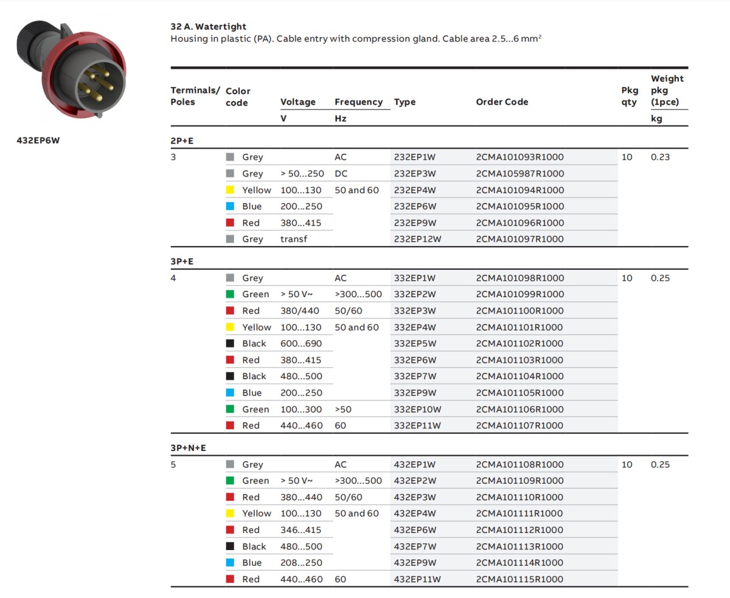Click the "100...300" voltage cell
730x598 pixels.
[301, 409]
